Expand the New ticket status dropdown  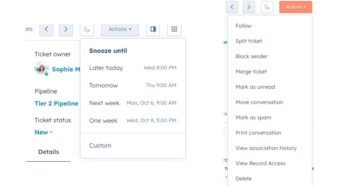coord(43,132)
